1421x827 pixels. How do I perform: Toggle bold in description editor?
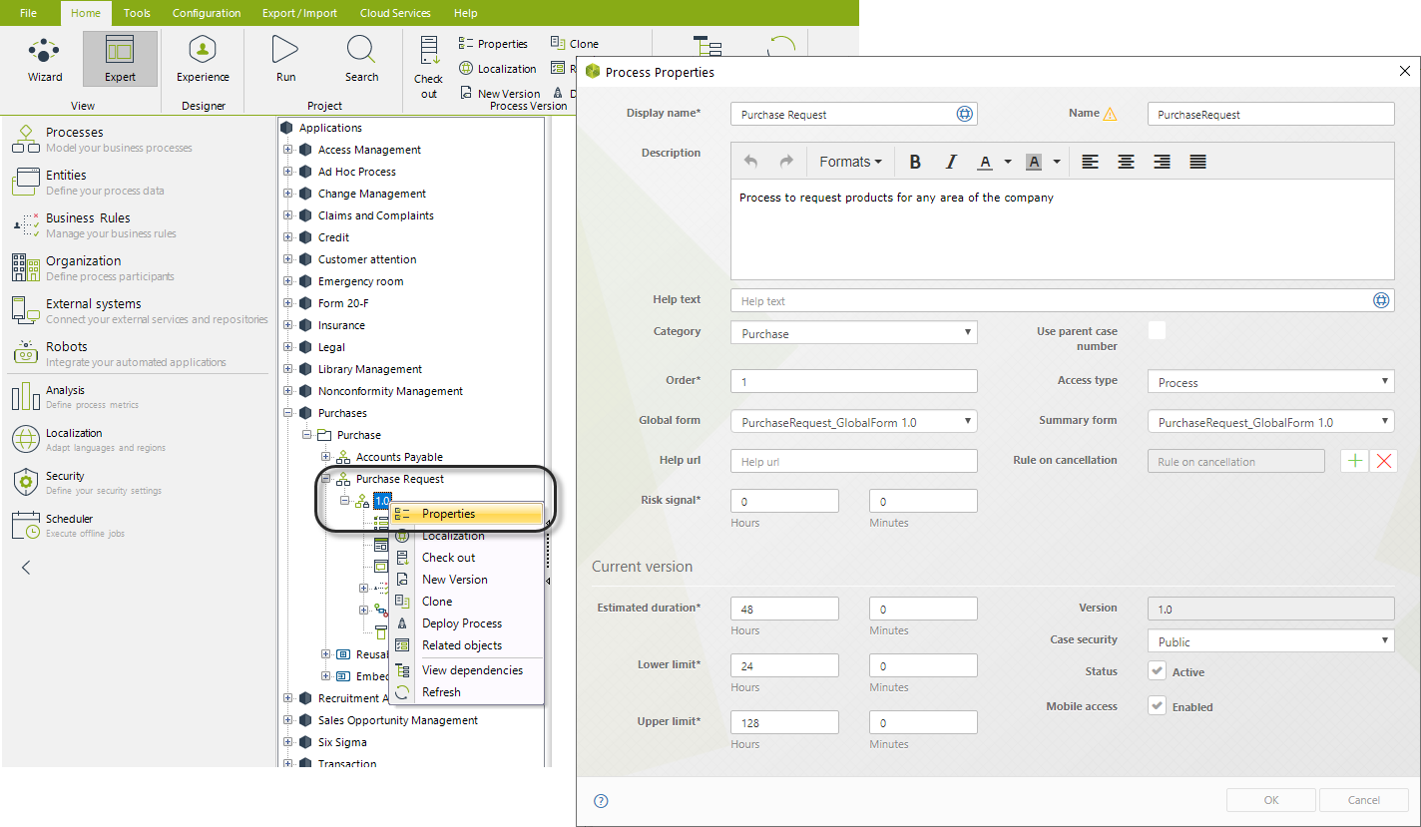915,162
